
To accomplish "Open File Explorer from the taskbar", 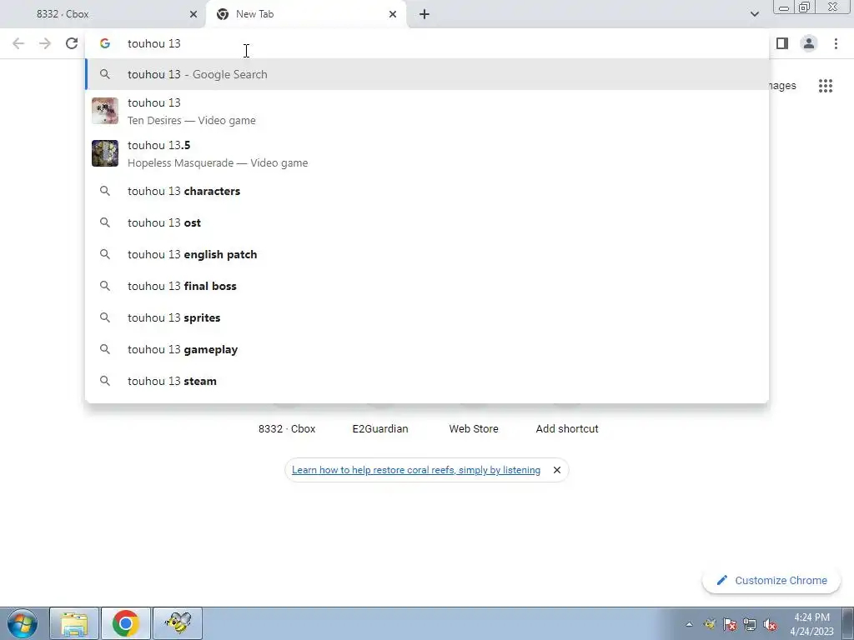I will pyautogui.click(x=74, y=623).
